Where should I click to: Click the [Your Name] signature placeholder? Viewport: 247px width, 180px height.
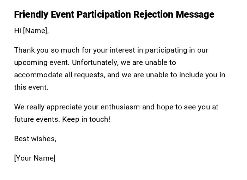35,158
